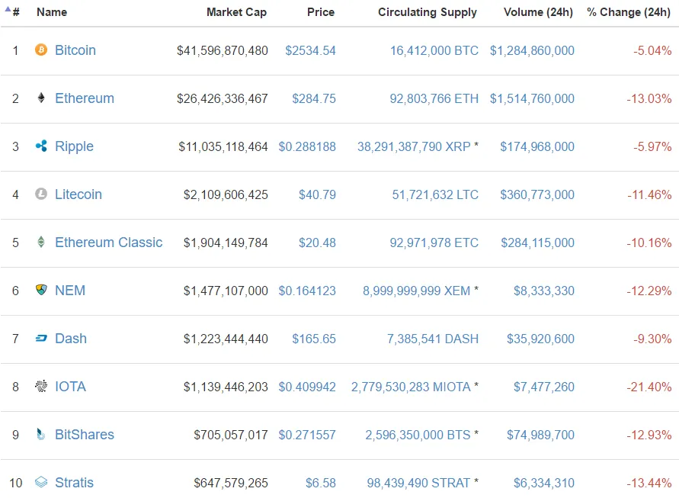
Task: Click Litecoin volume $360,773,000
Action: point(537,194)
